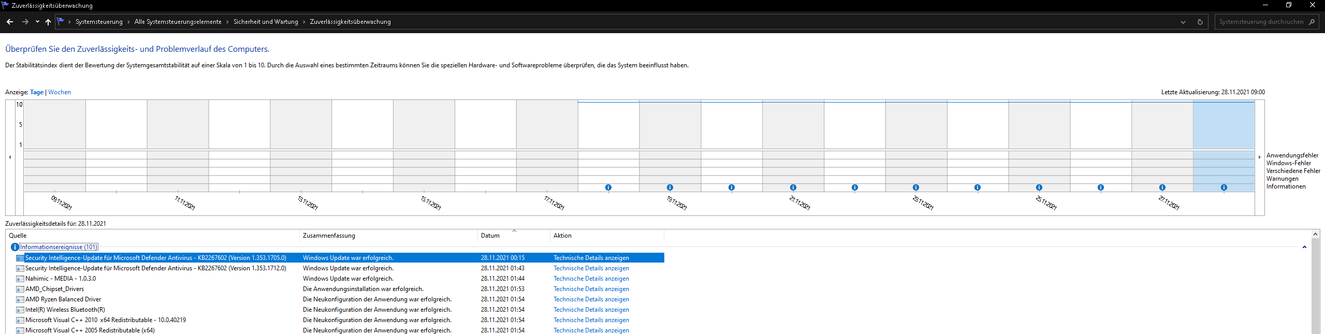Click the Nahimic row date 28.11.2021 01:44
This screenshot has width=1325, height=334.
pyautogui.click(x=503, y=279)
